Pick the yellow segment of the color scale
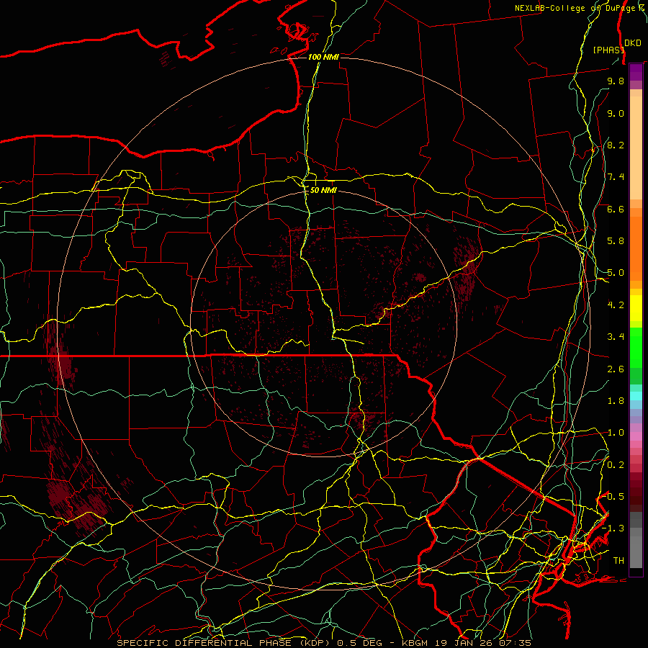The width and height of the screenshot is (648, 648). click(x=636, y=308)
